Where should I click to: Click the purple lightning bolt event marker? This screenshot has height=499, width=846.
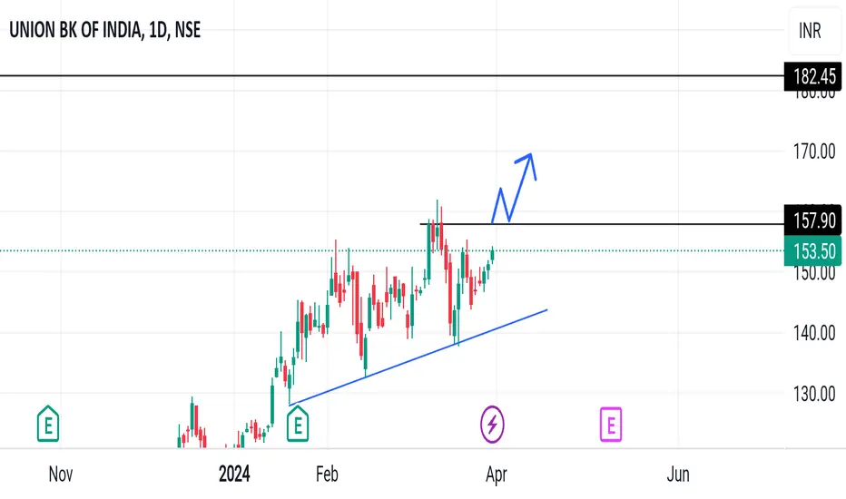click(492, 425)
